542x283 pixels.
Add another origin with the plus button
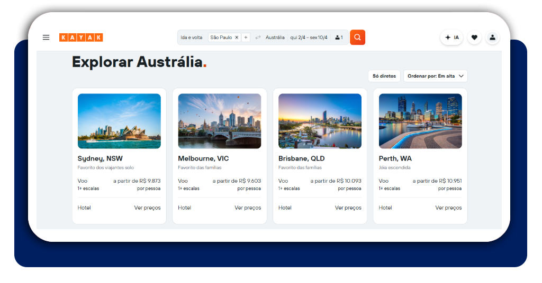pyautogui.click(x=246, y=37)
